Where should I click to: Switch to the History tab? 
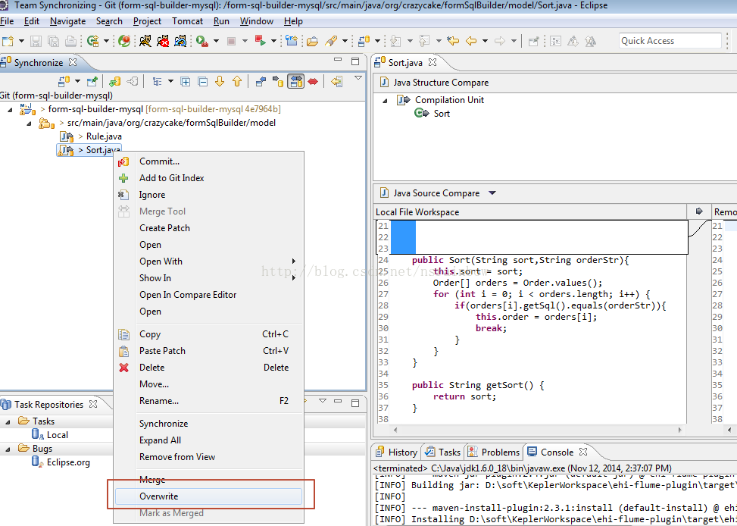396,452
